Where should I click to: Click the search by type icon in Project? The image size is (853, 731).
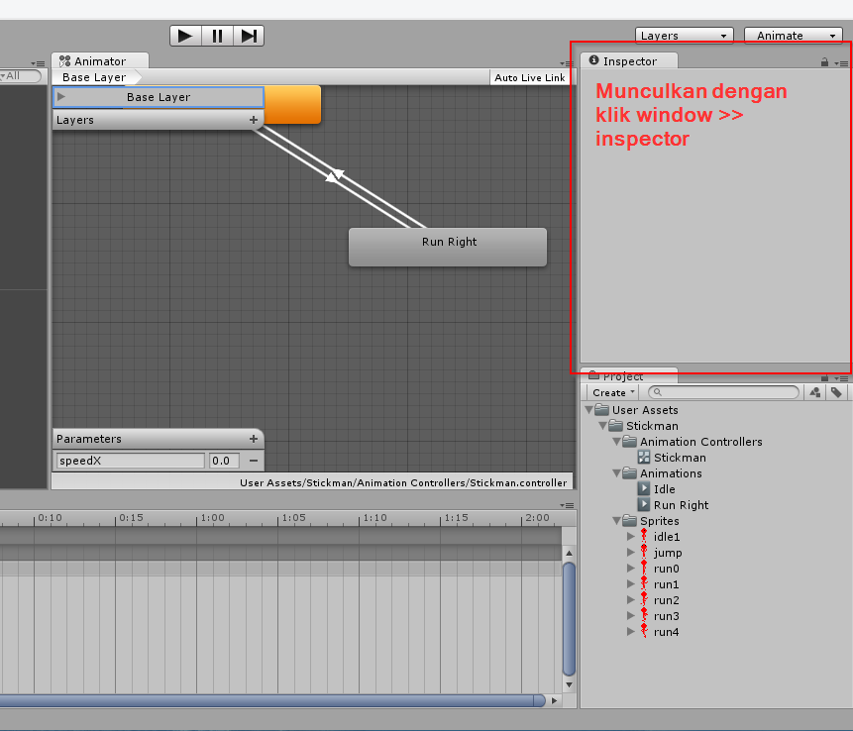[x=814, y=392]
